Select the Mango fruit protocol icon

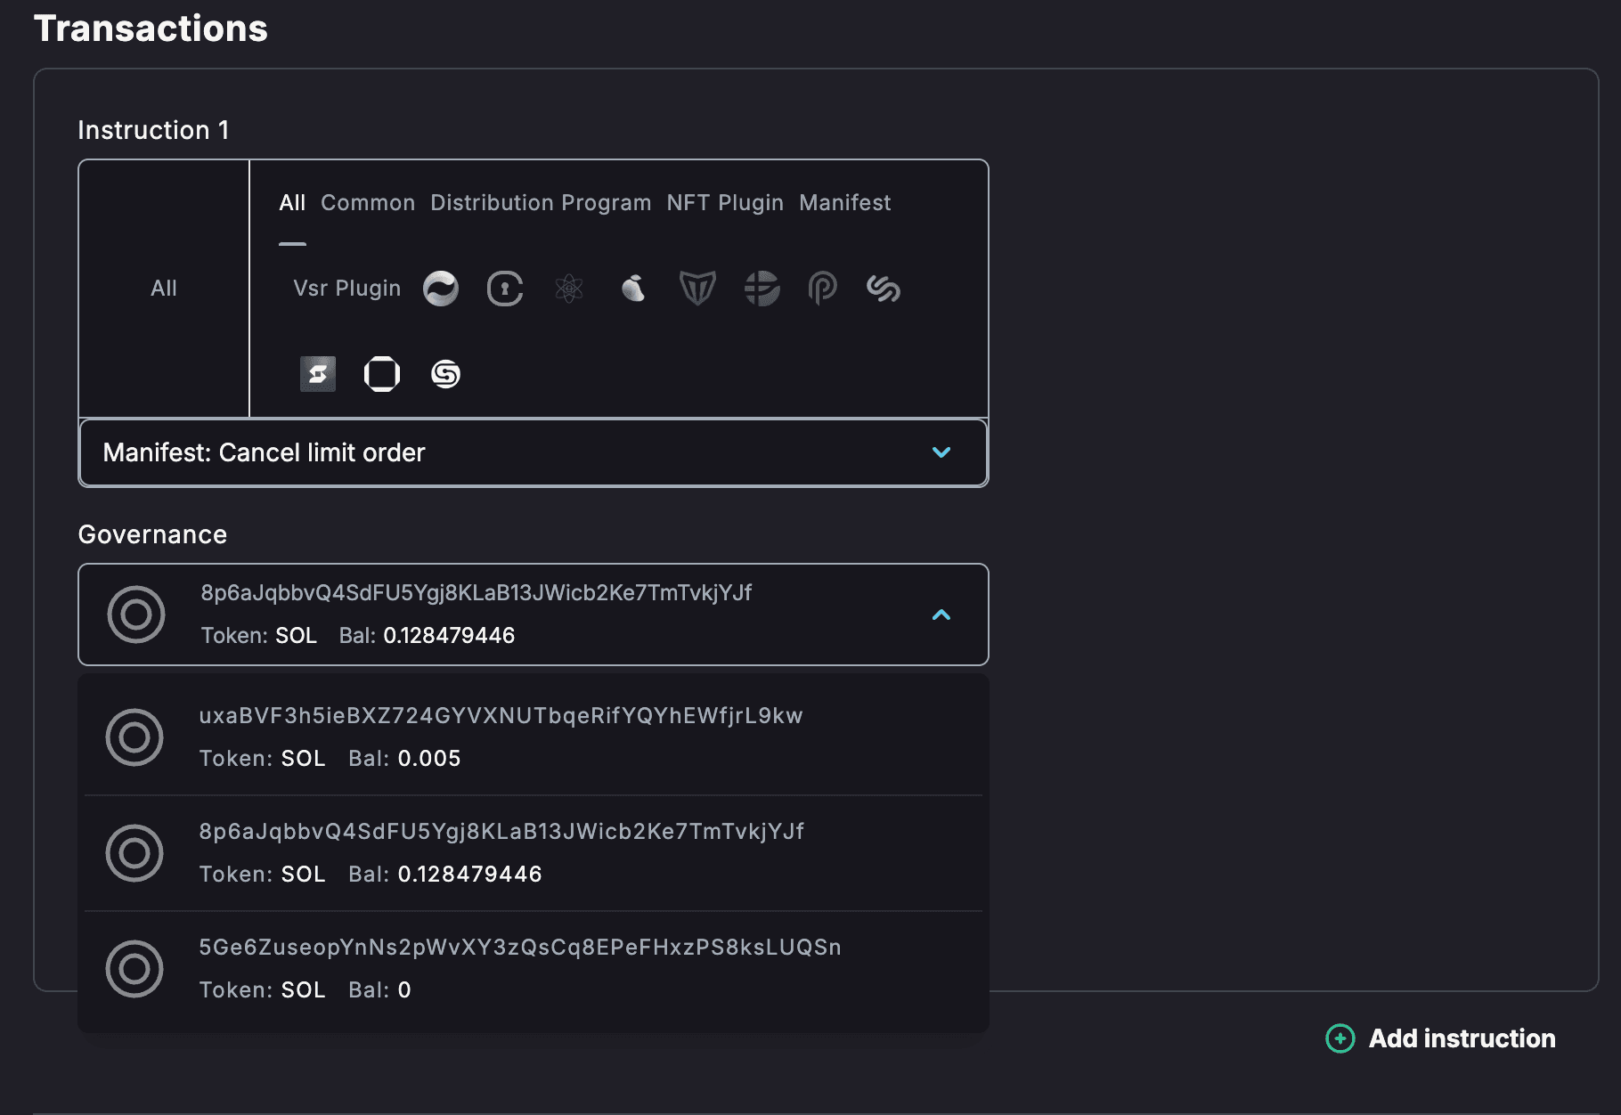pos(633,289)
